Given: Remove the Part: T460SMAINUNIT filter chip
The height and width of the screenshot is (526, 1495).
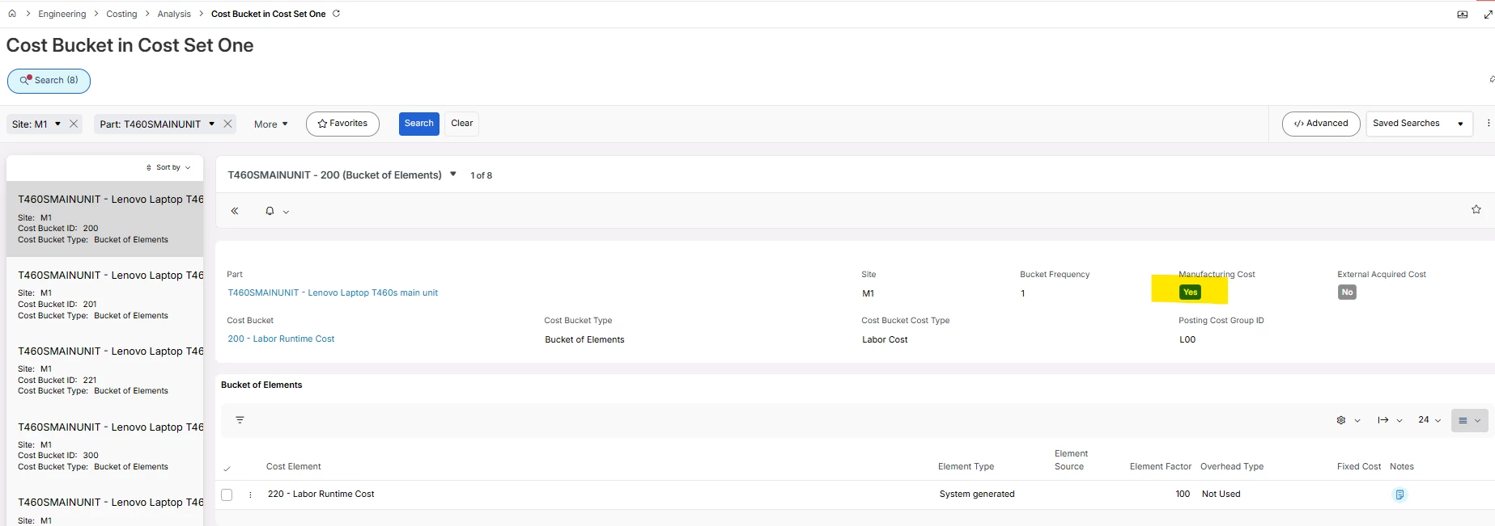Looking at the screenshot, I should click(x=228, y=124).
